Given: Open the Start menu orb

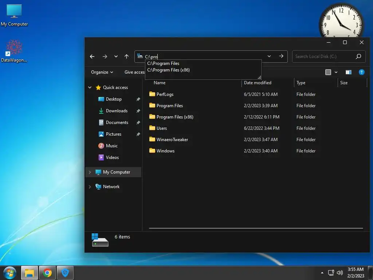Looking at the screenshot, I should [9, 273].
